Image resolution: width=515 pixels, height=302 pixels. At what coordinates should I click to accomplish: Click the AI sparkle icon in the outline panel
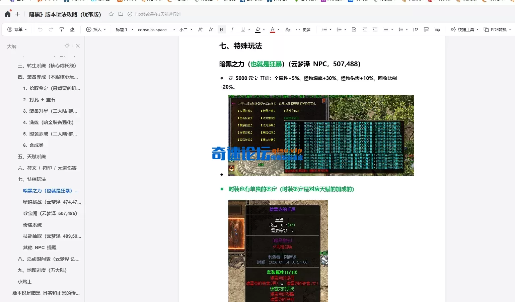[67, 46]
